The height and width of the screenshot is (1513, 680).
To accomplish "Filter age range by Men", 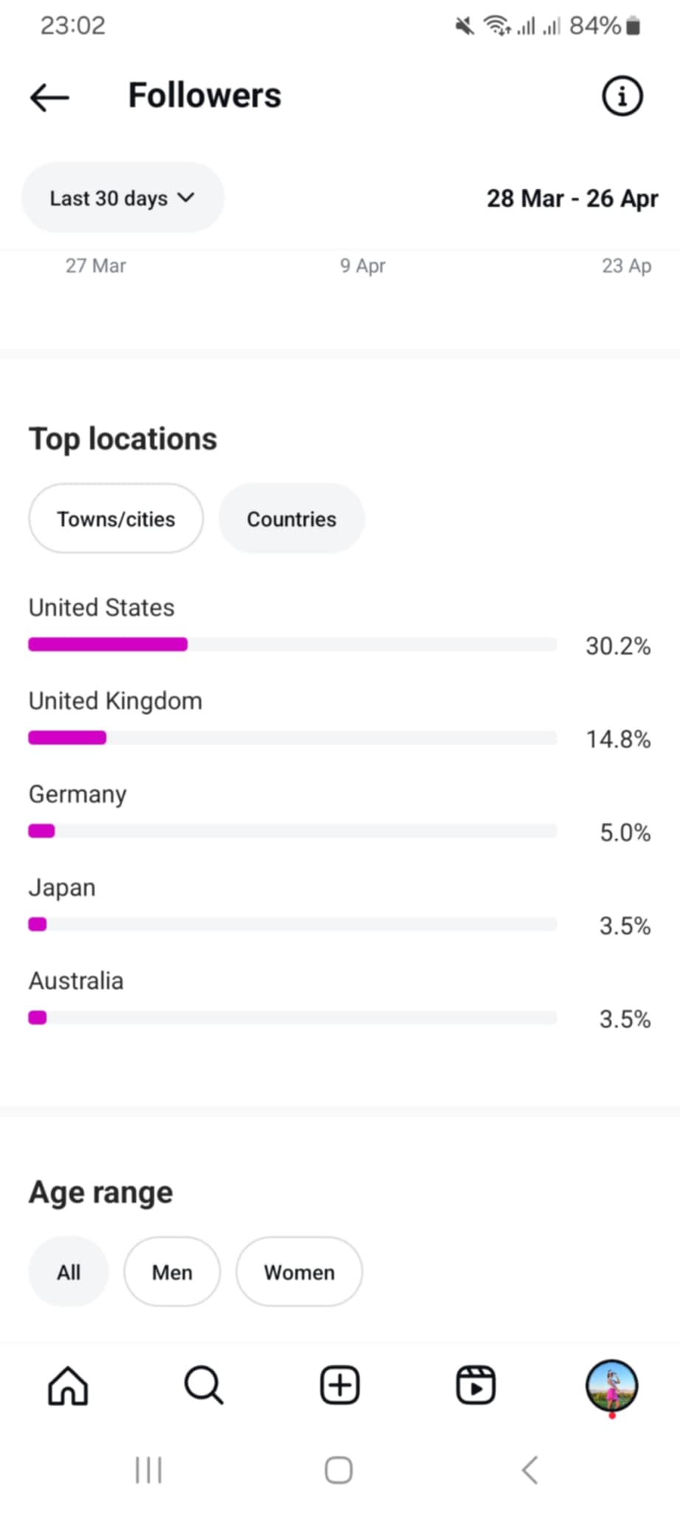I will (x=172, y=1272).
